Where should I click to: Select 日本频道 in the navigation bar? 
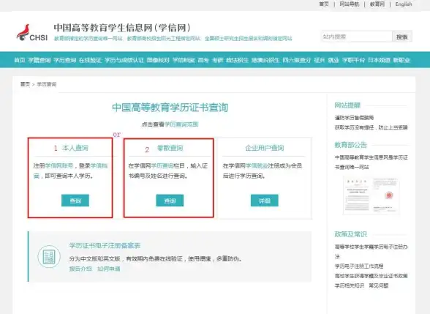pyautogui.click(x=379, y=60)
